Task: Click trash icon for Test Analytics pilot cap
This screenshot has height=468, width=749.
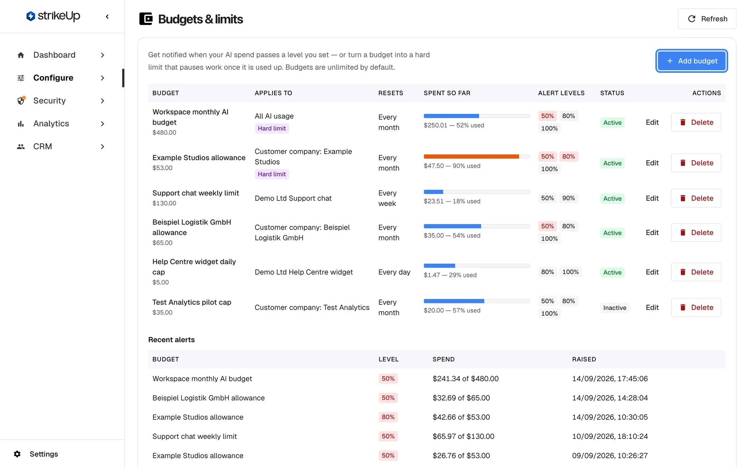Action: click(683, 307)
